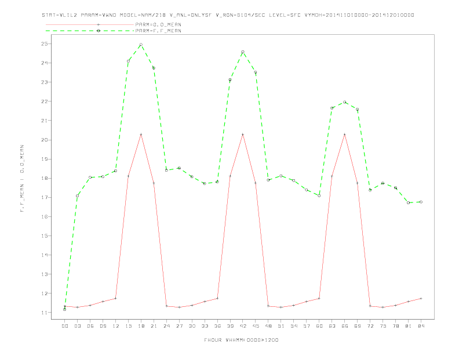459x355 pixels.
Task: Click red O.O_MEAN peak marker at hour 66
Action: pyautogui.click(x=345, y=135)
